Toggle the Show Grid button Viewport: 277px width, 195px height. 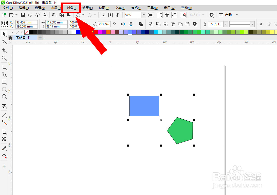coord(167,15)
